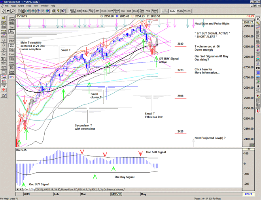
Task: Click the 'Click here for More Information' text
Action: (207, 71)
